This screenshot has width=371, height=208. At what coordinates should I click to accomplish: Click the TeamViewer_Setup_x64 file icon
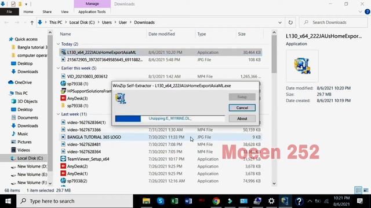coord(63,159)
